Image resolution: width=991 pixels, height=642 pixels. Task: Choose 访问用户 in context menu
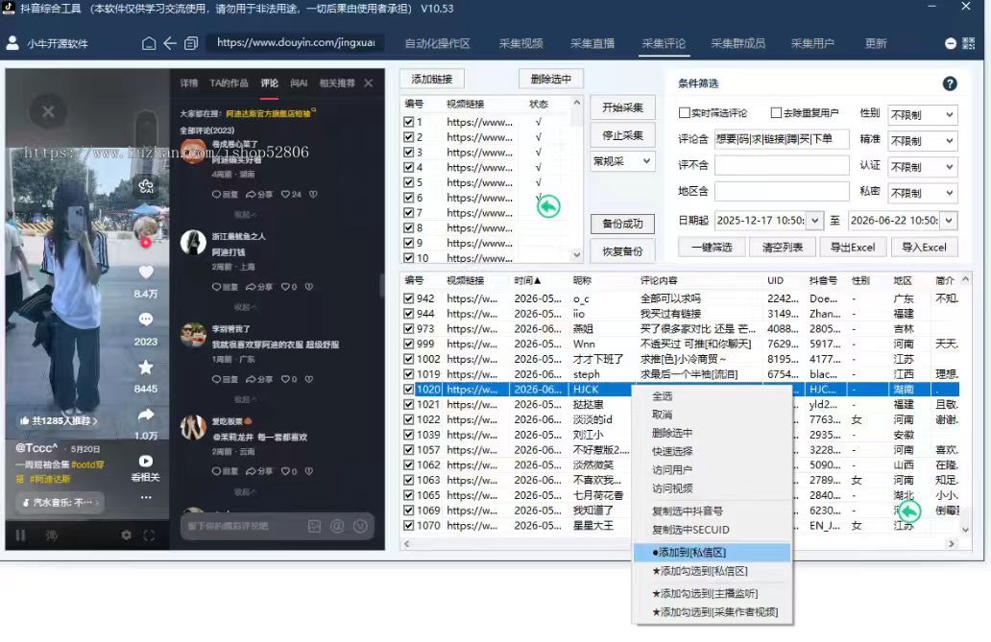pyautogui.click(x=713, y=470)
